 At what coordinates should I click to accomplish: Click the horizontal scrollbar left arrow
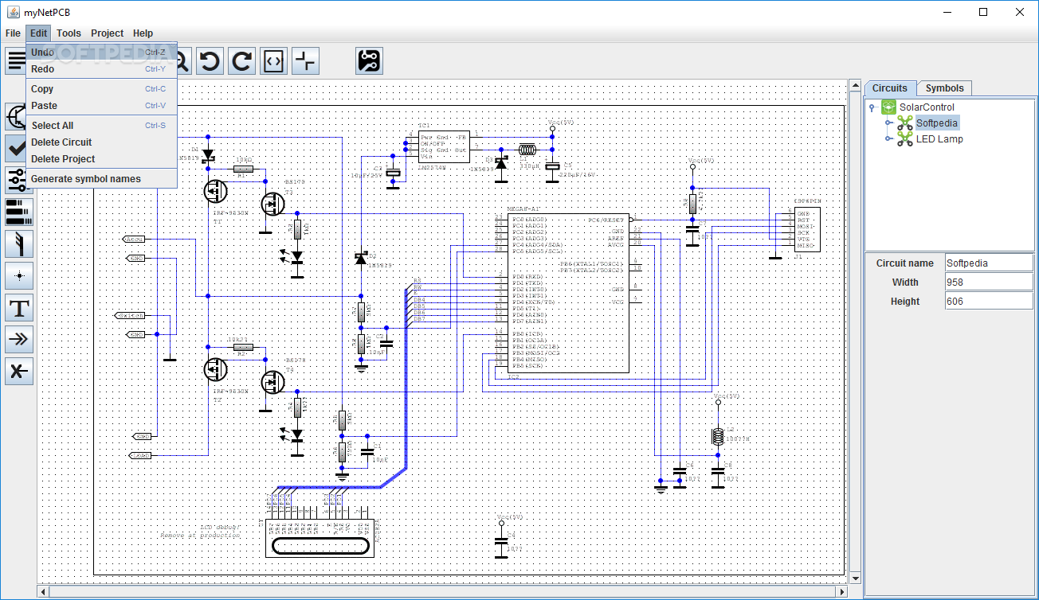pyautogui.click(x=44, y=592)
